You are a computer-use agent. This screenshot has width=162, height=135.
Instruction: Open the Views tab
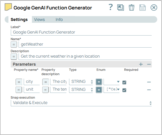(x=39, y=19)
